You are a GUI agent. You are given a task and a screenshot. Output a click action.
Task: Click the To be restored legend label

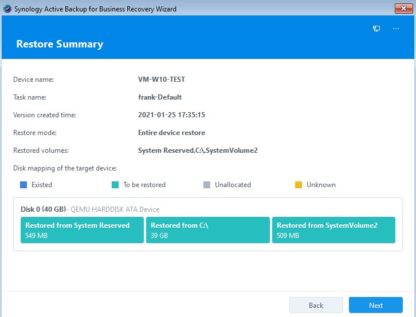click(144, 185)
